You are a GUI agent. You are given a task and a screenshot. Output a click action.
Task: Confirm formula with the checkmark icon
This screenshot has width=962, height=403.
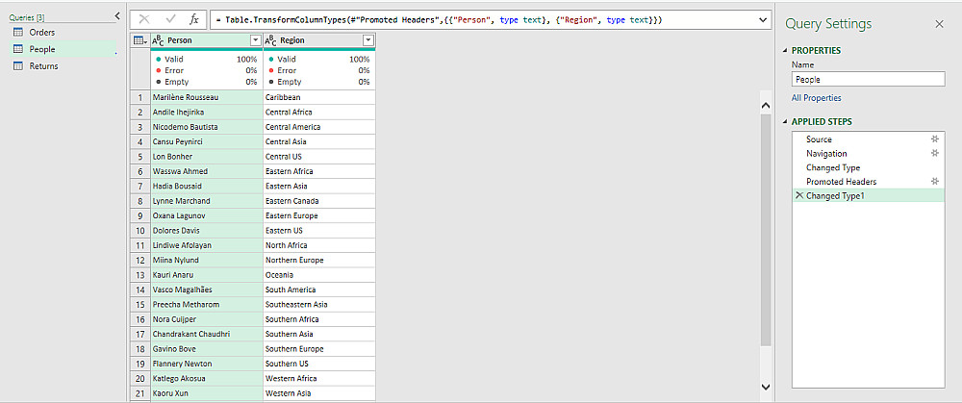(x=169, y=20)
